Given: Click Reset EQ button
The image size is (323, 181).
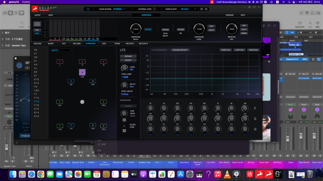Looking at the screenshot, I should pos(226,50).
